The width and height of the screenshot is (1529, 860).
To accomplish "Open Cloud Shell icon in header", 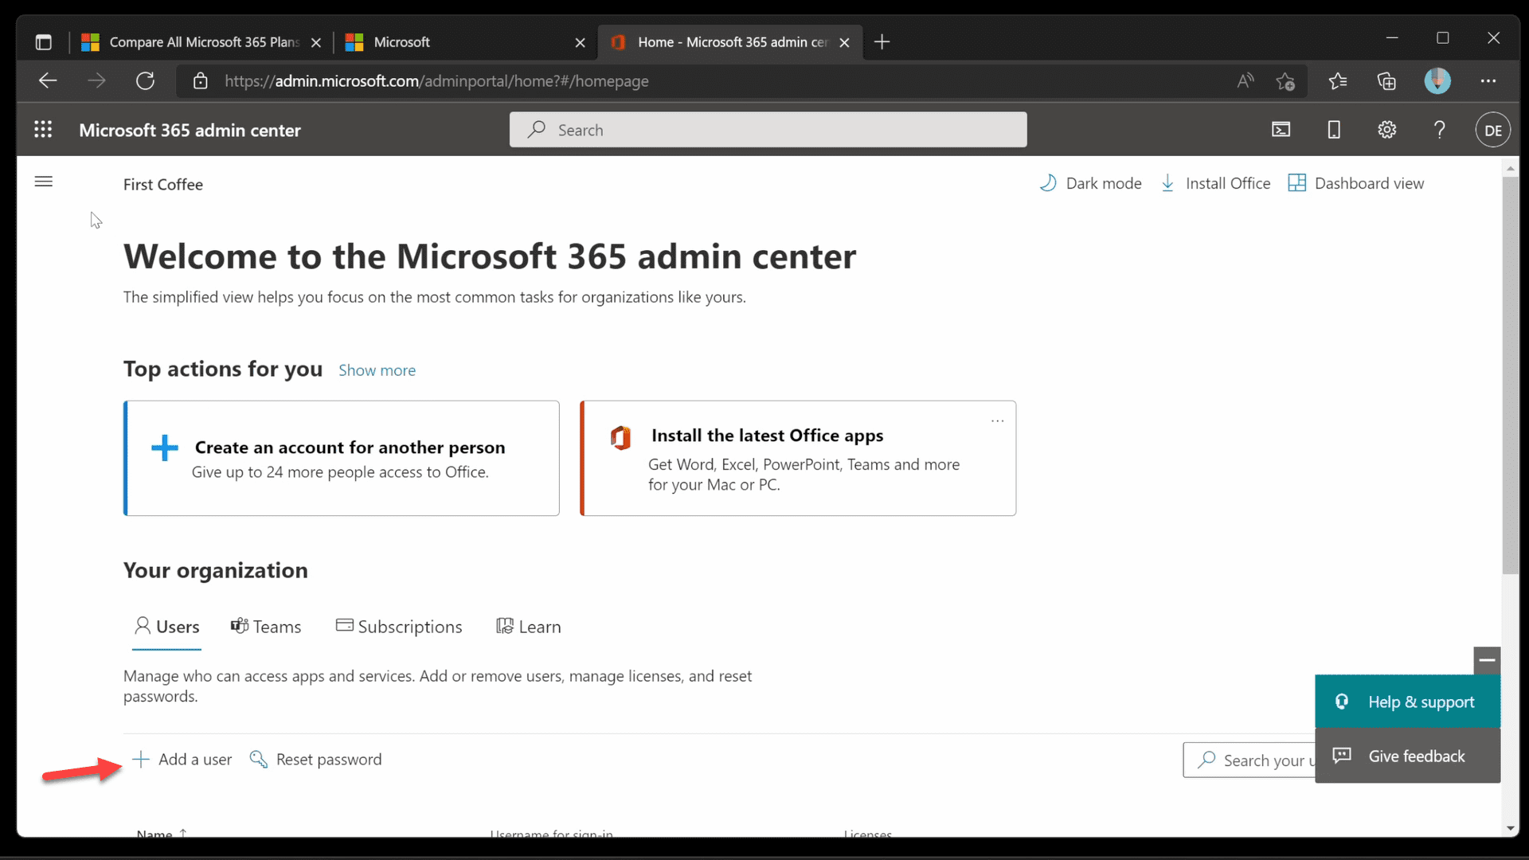I will coord(1281,130).
